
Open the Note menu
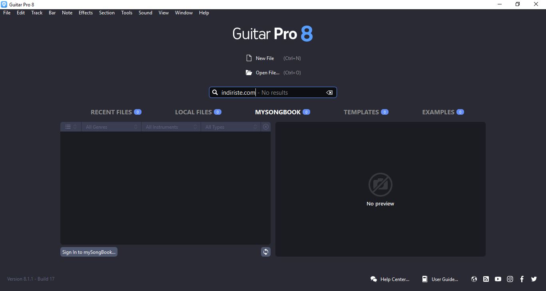click(67, 13)
